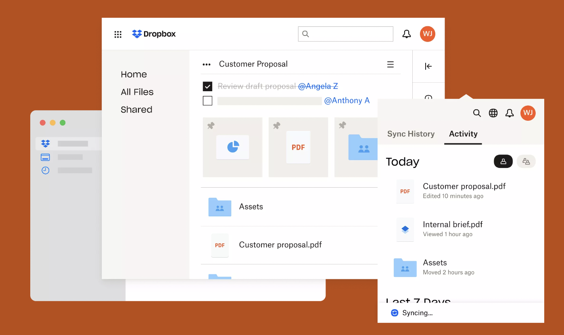The image size is (564, 335).
Task: Open the view options menu beside Customer Proposal
Action: [390, 64]
